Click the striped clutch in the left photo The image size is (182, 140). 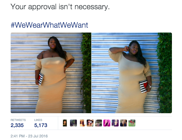pyautogui.click(x=41, y=79)
